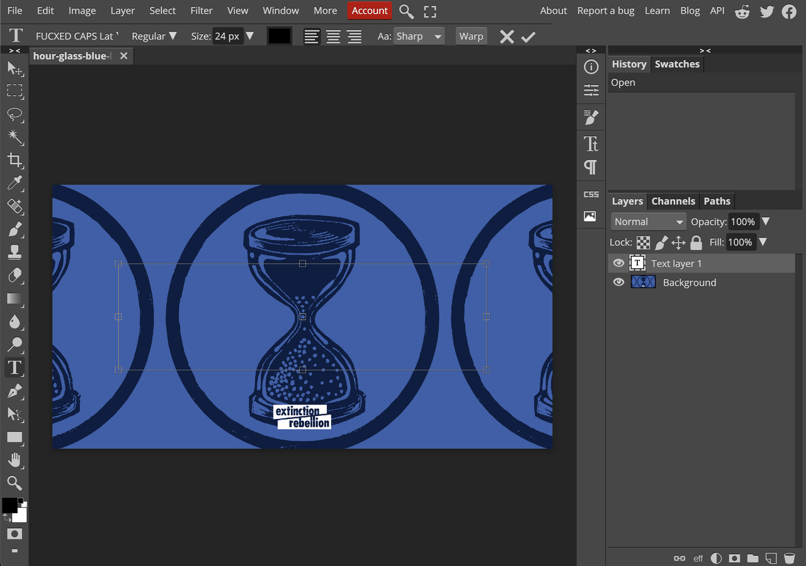The image size is (806, 566).
Task: Select the Magic Wand tool
Action: point(14,137)
